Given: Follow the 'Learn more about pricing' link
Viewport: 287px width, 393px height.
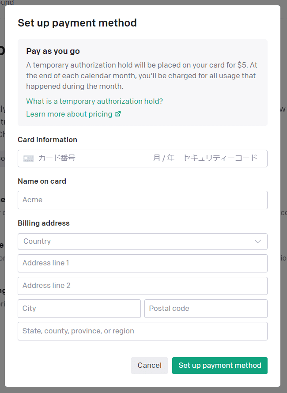Looking at the screenshot, I should pyautogui.click(x=69, y=114).
